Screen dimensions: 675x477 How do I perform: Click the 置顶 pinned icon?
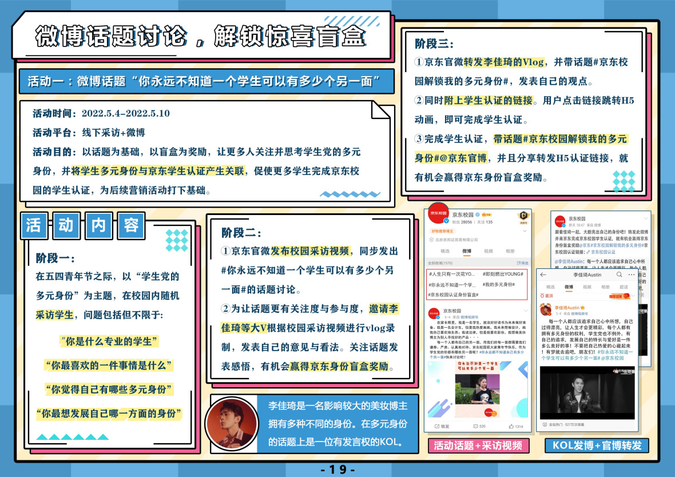click(x=542, y=296)
